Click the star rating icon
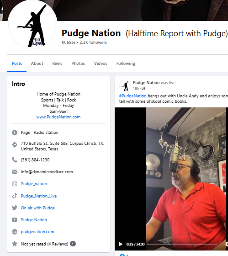 pyautogui.click(x=15, y=244)
